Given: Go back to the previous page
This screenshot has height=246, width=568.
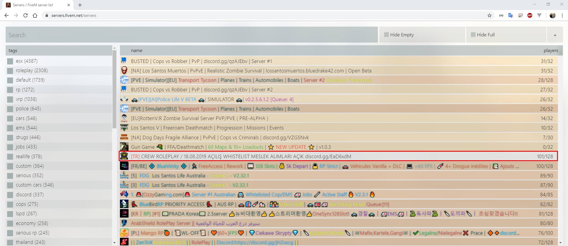Looking at the screenshot, I should pyautogui.click(x=7, y=15).
